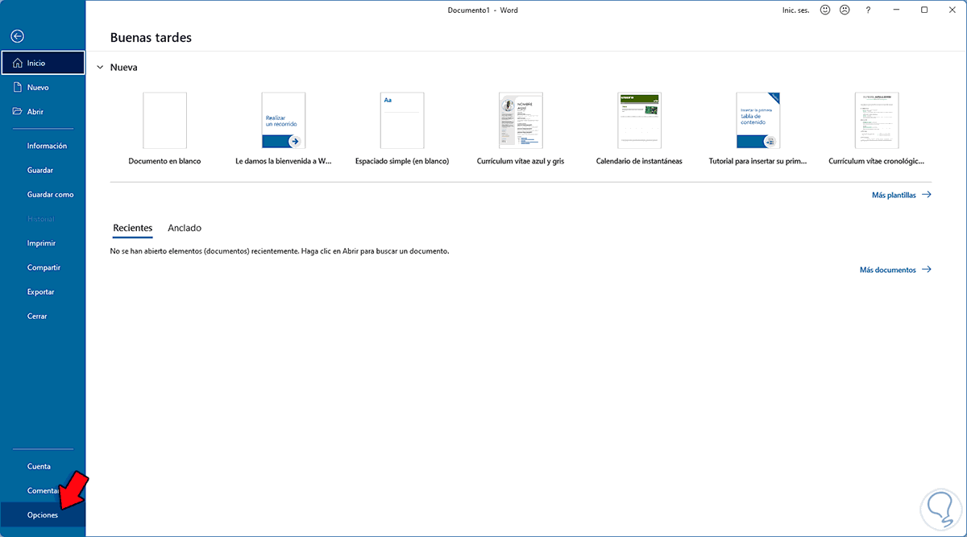Click the 'No se han abierto elementos' message

pyautogui.click(x=279, y=251)
